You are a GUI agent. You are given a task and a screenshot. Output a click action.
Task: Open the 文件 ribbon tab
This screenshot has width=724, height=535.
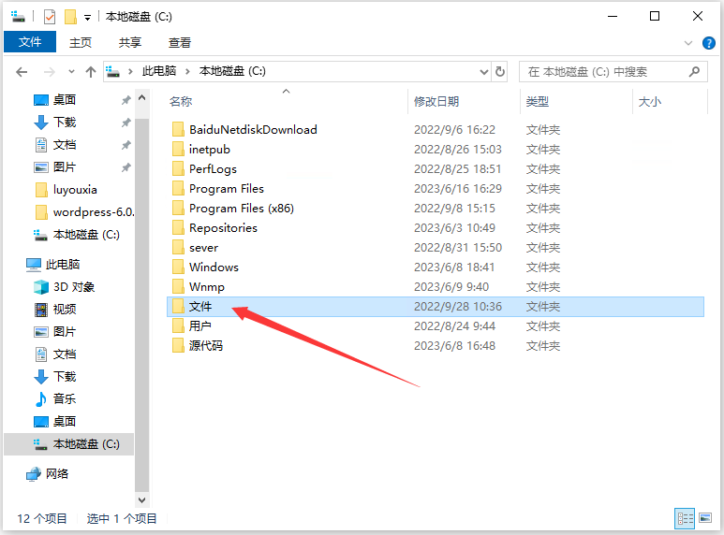click(x=30, y=42)
